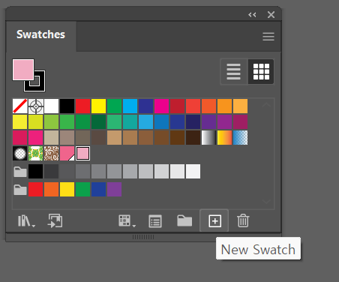The image size is (339, 282).
Task: Select the Brights color group folder
Action: tap(20, 190)
